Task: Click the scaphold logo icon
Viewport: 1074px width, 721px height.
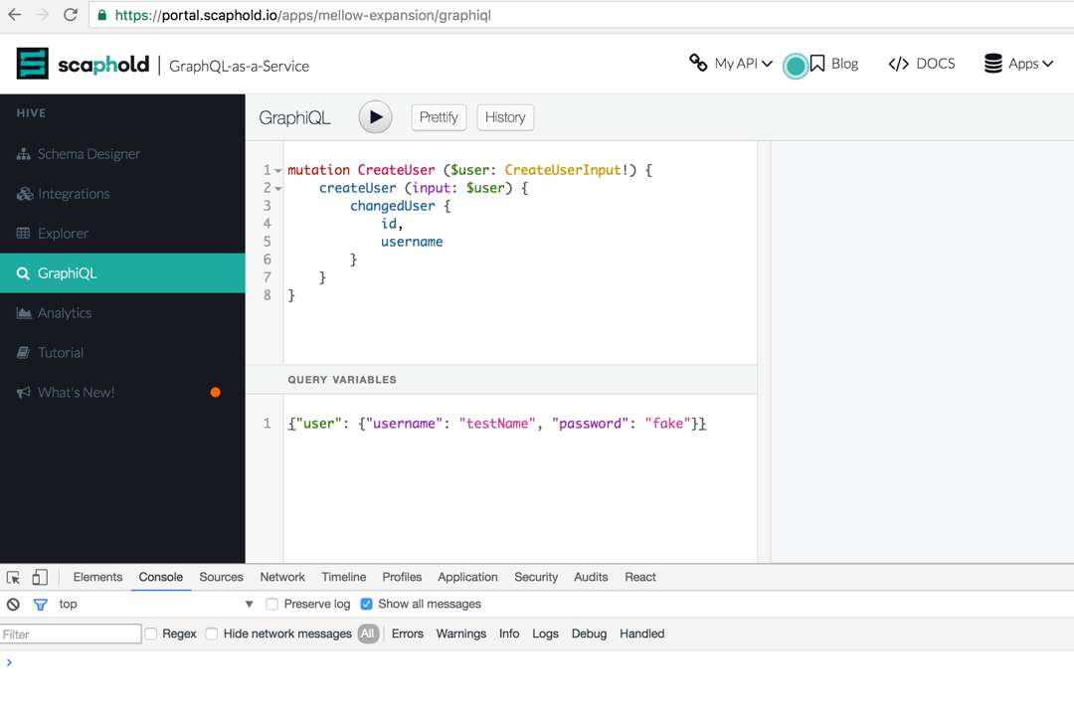Action: click(x=32, y=64)
